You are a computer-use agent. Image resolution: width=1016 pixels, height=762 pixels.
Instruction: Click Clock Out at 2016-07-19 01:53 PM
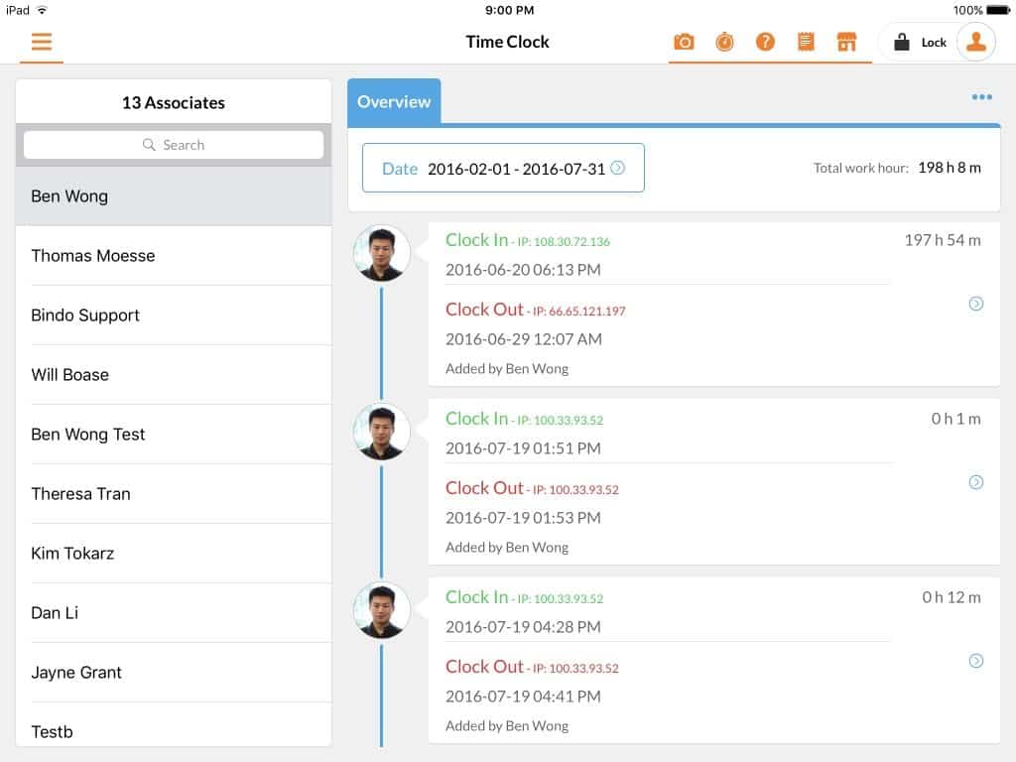pos(484,488)
